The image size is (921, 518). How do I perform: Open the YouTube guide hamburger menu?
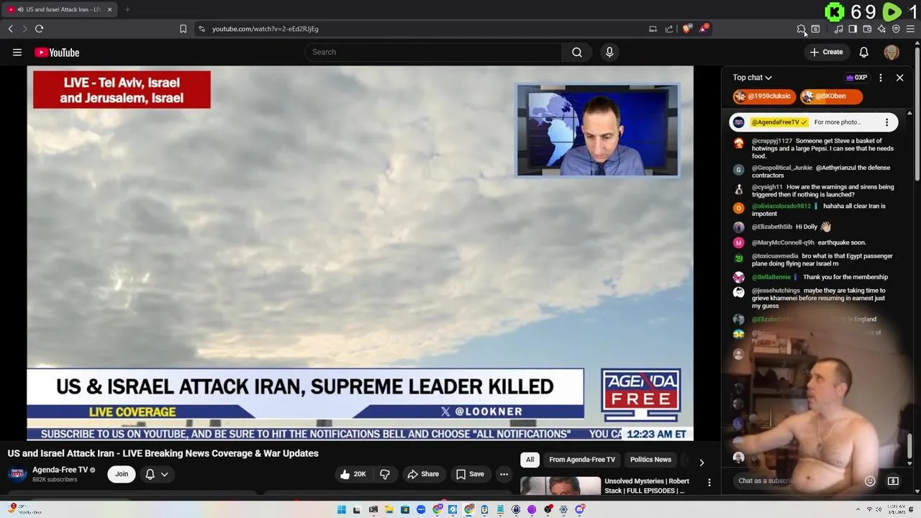click(x=17, y=53)
